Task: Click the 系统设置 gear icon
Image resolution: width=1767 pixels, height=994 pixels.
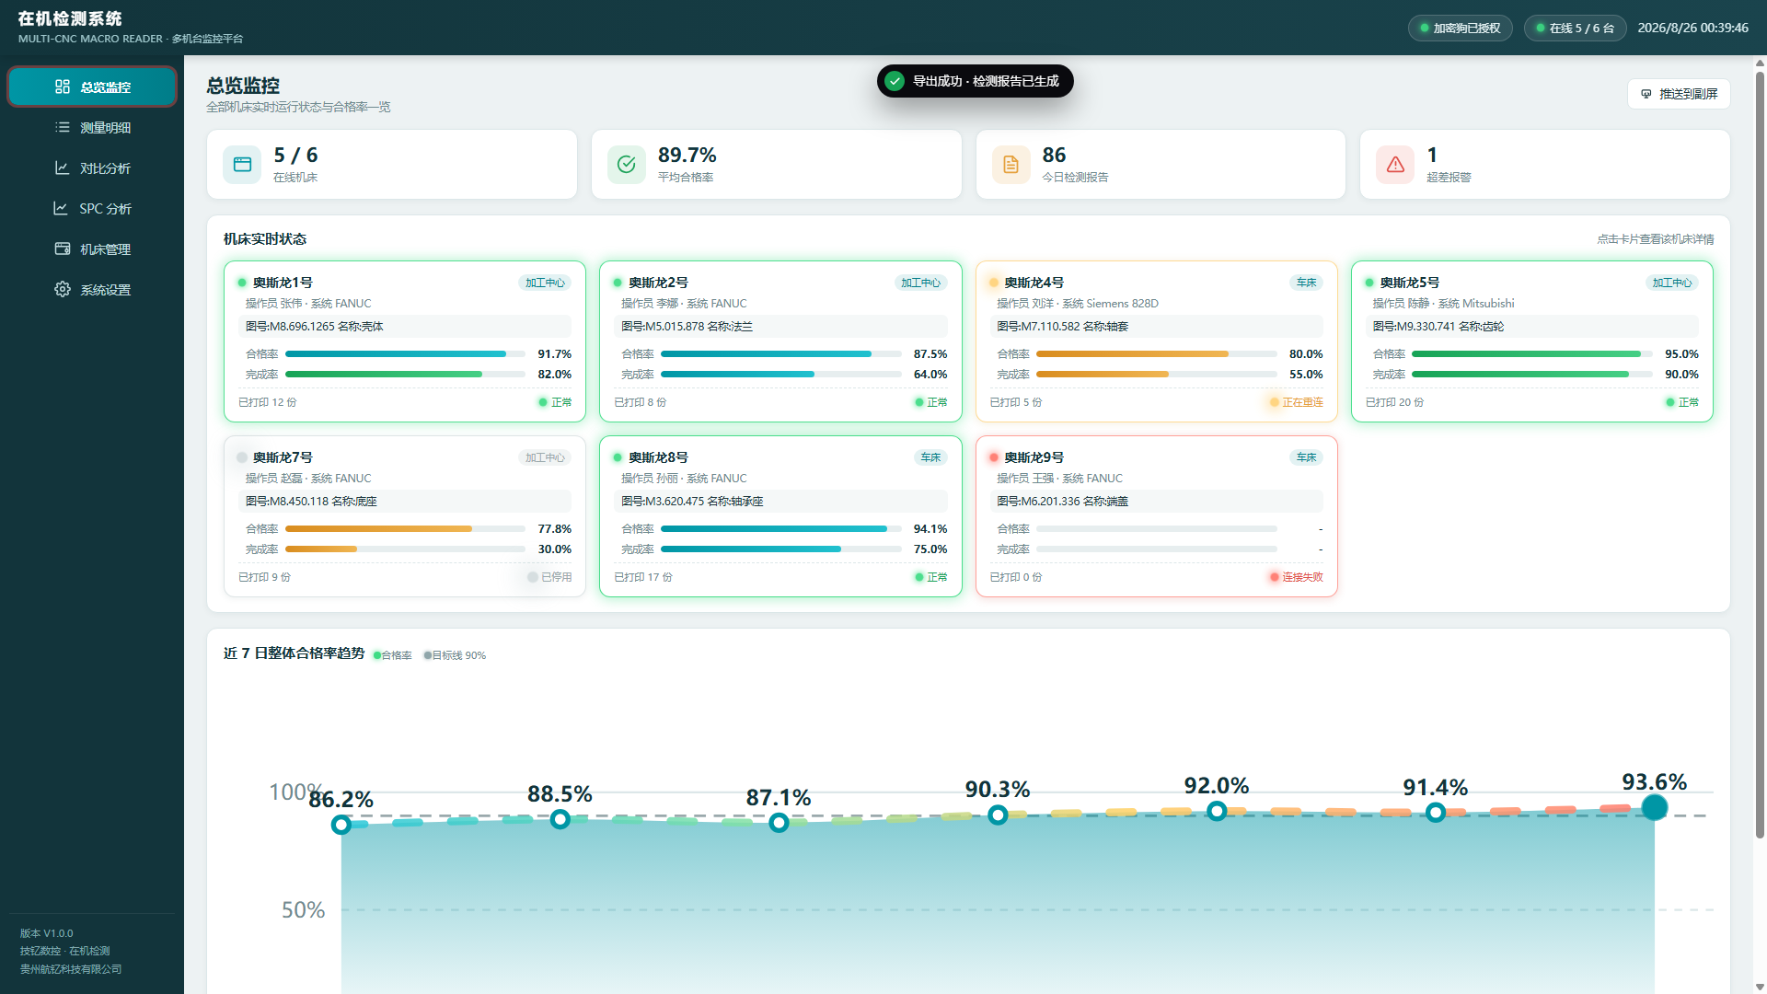Action: coord(63,289)
